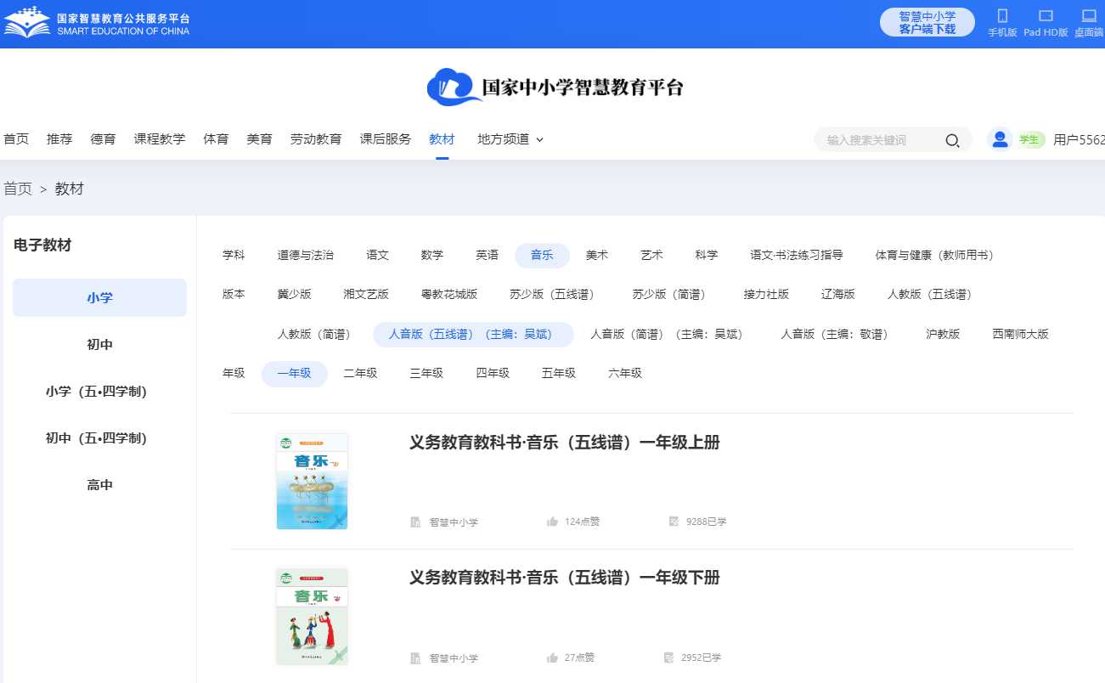Choose the 人教版（简谱） edition

(x=314, y=334)
